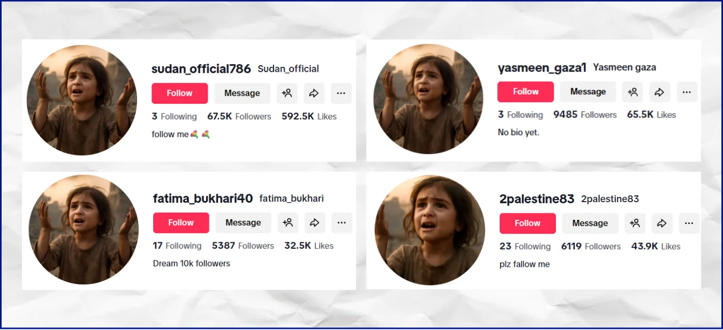Open the 23 Following list of 2palestine83
The image size is (723, 330).
click(525, 247)
